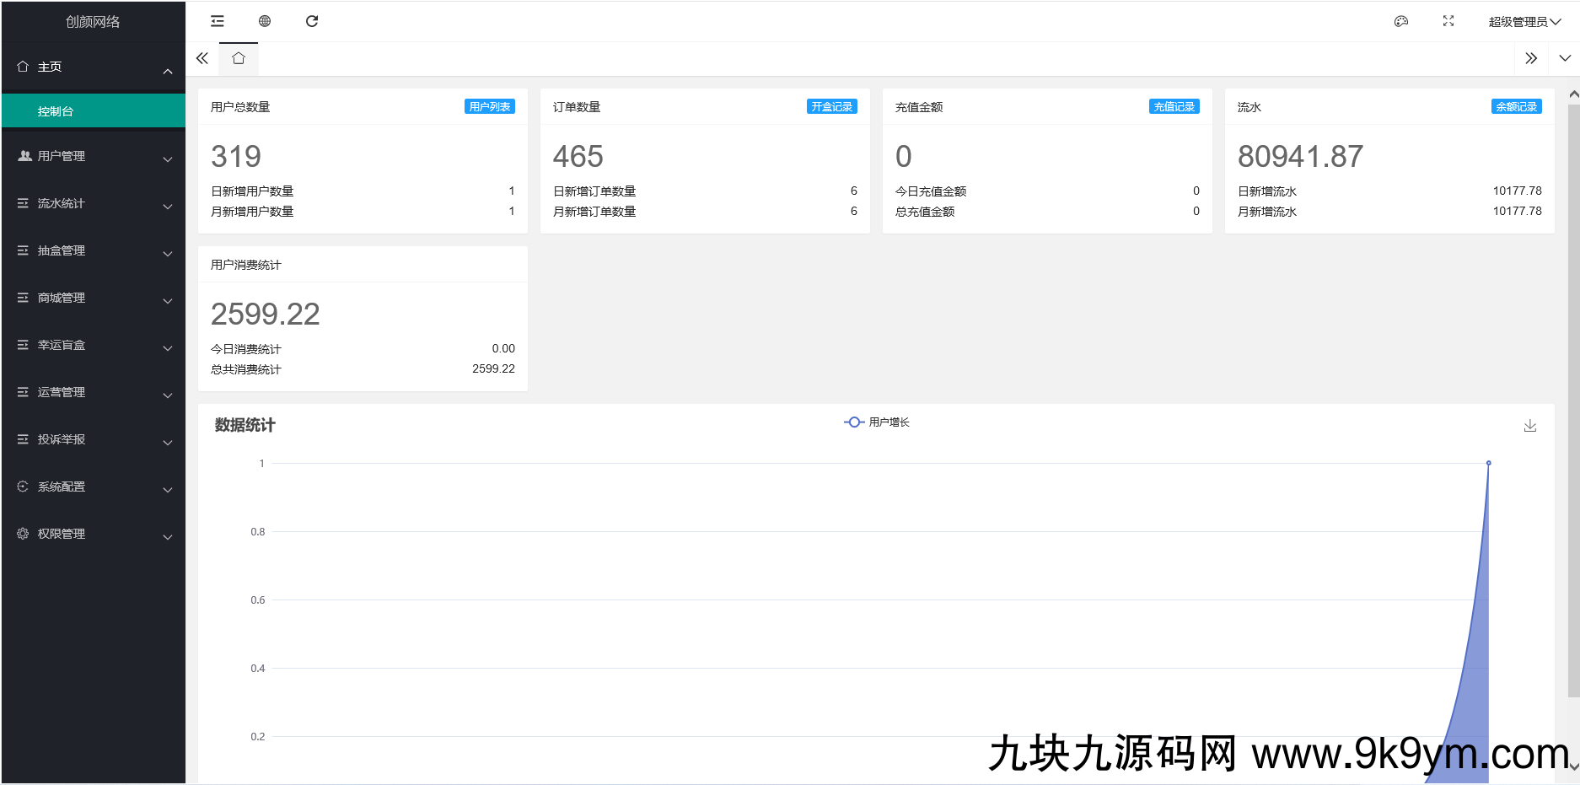Click the 权限管理 gear icon
Screen dimensions: 1580x785
click(22, 533)
